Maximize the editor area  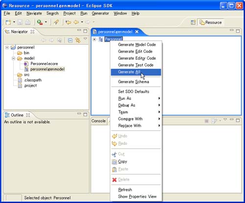pyautogui.click(x=238, y=31)
